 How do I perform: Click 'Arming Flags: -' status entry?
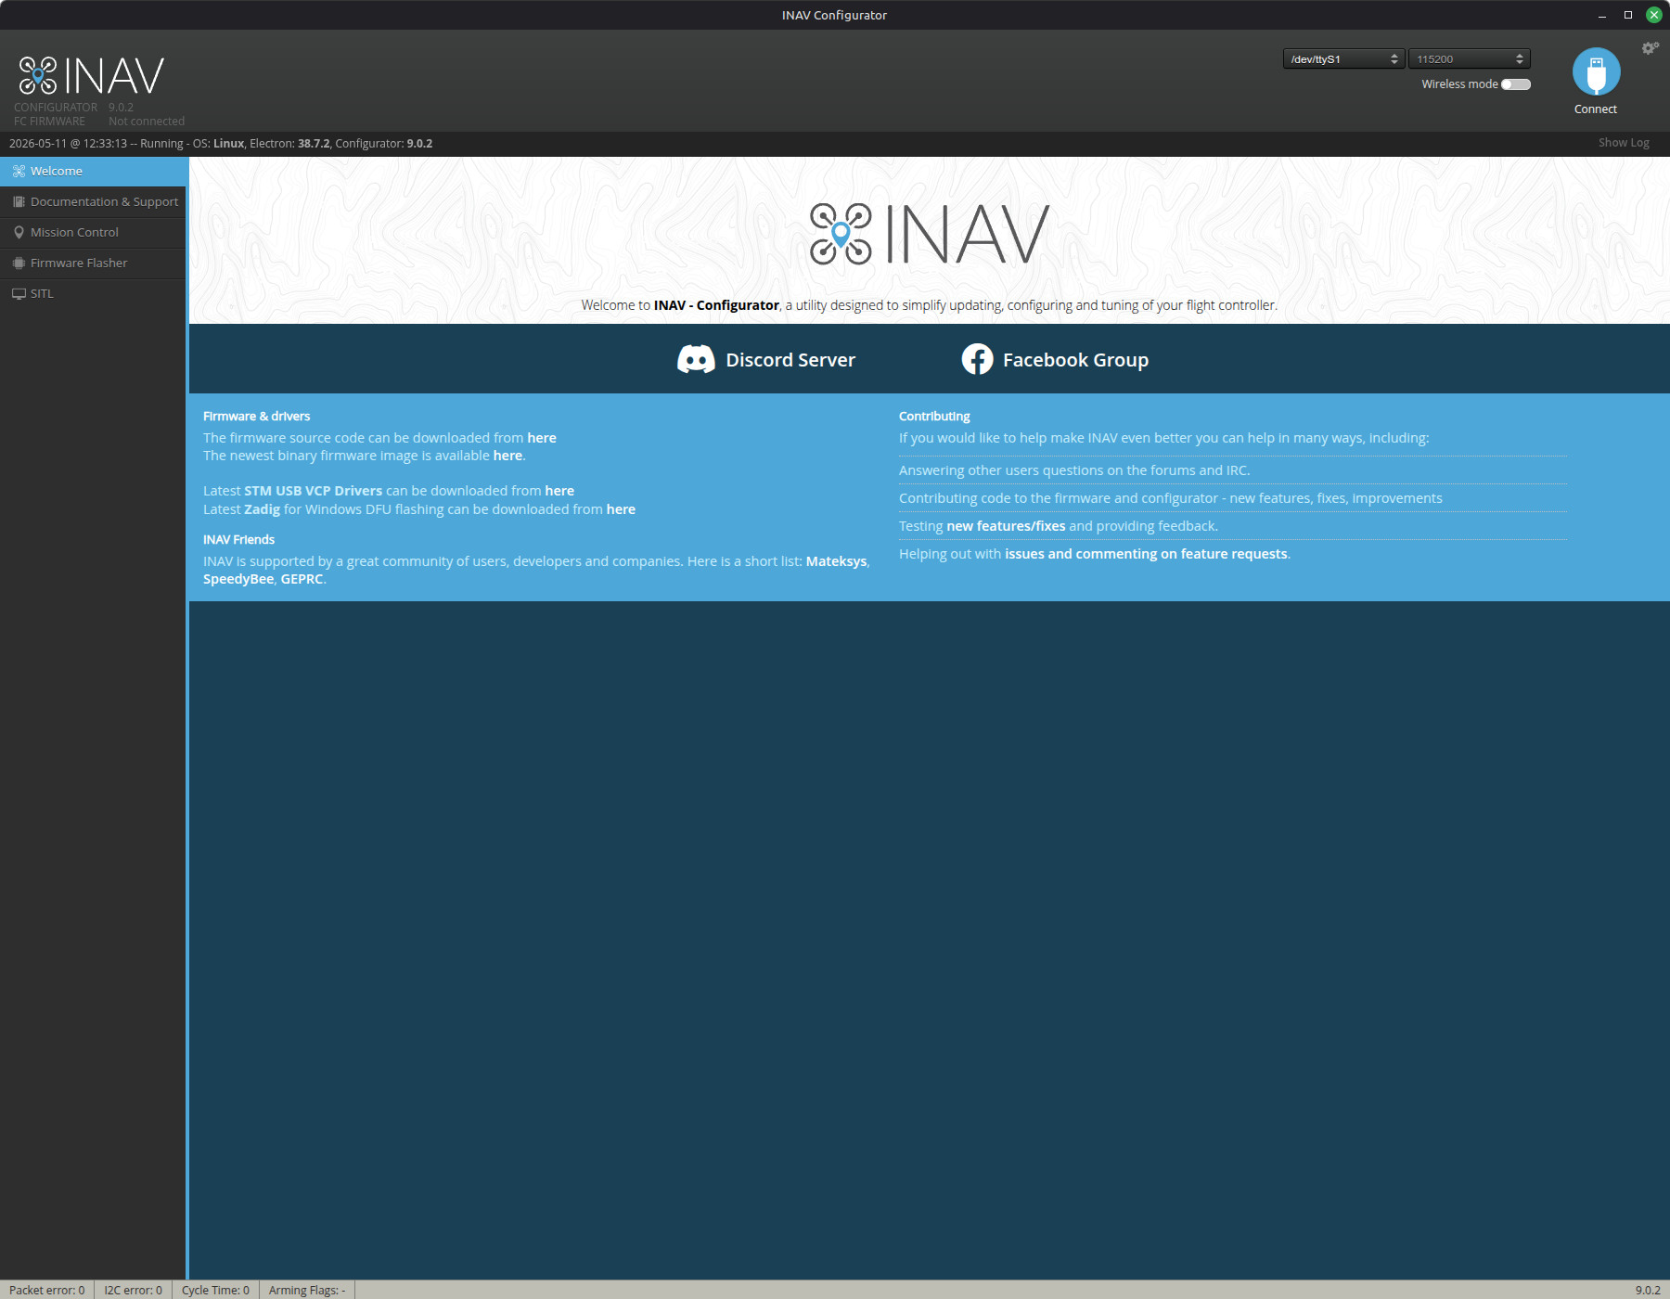click(307, 1290)
